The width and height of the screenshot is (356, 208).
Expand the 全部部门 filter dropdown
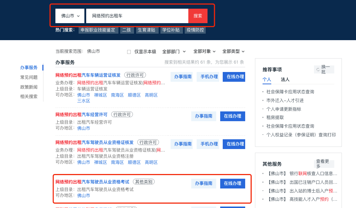174,51
